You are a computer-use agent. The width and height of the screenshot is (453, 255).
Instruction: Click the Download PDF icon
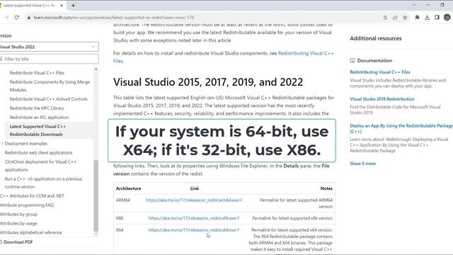(1, 242)
